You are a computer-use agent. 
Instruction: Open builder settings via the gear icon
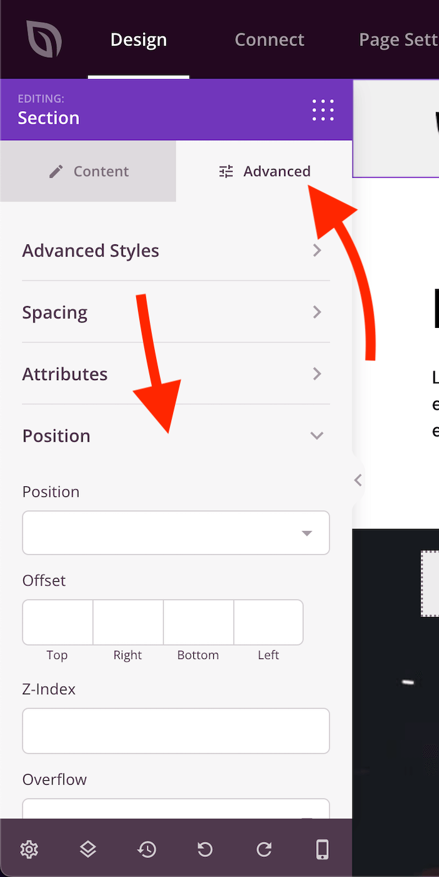click(x=29, y=849)
